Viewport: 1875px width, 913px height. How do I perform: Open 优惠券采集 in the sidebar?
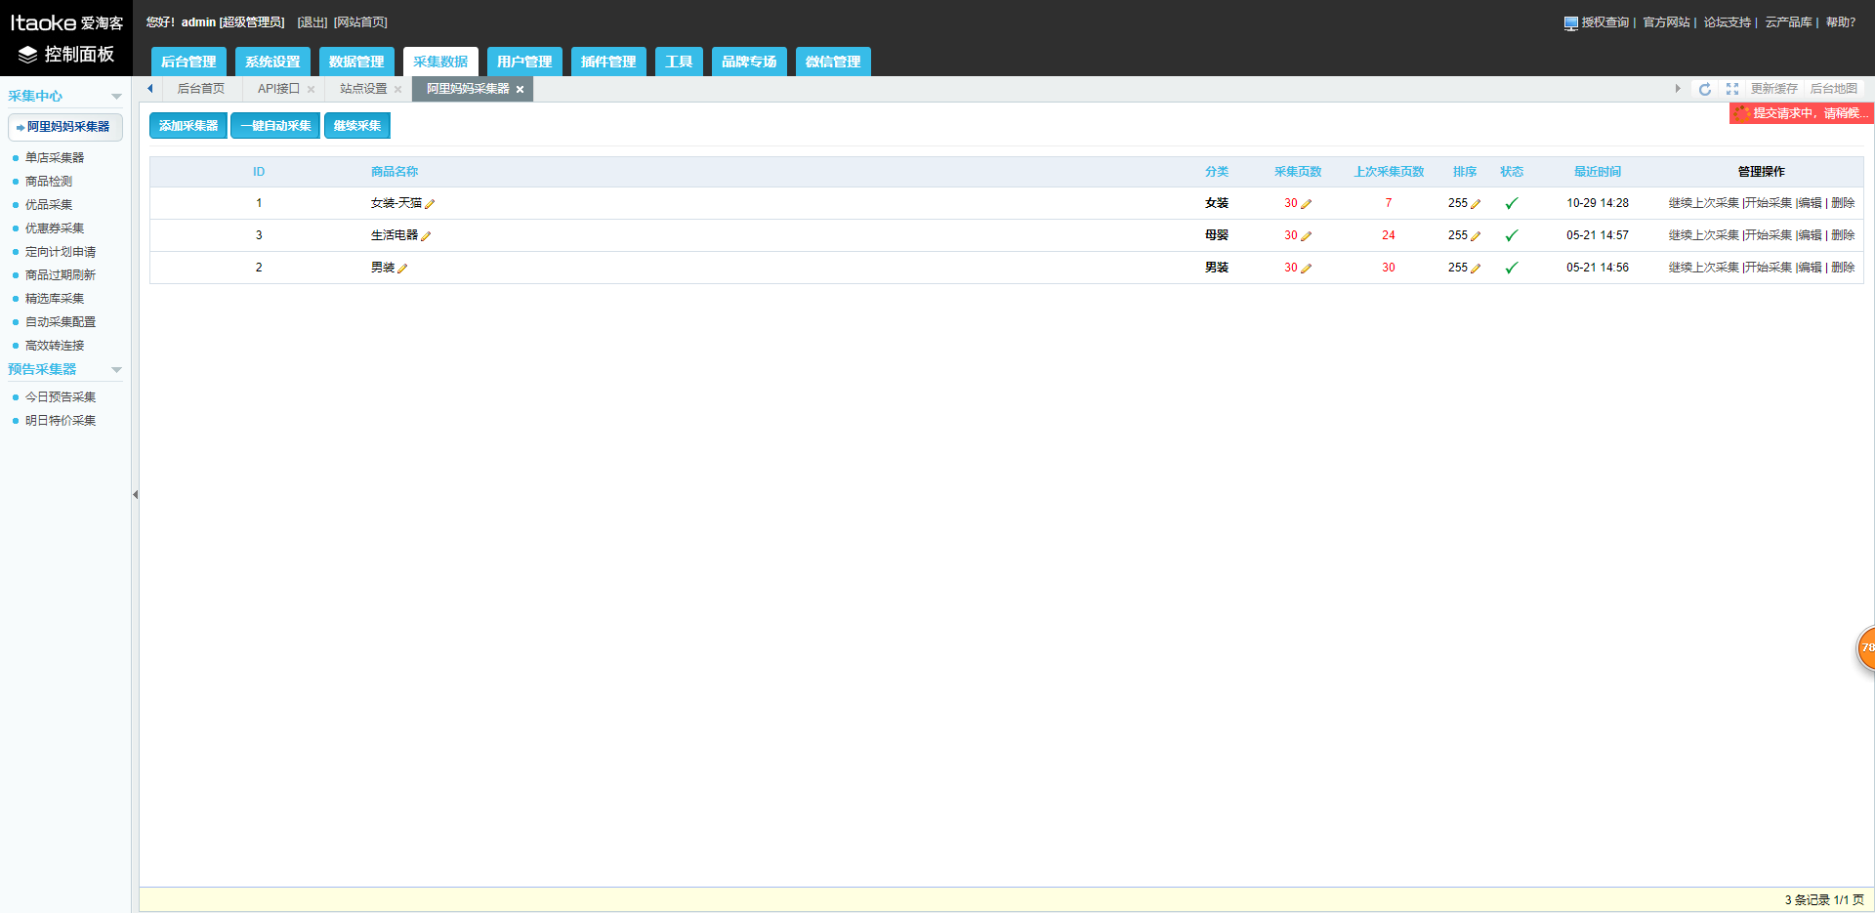(x=55, y=228)
